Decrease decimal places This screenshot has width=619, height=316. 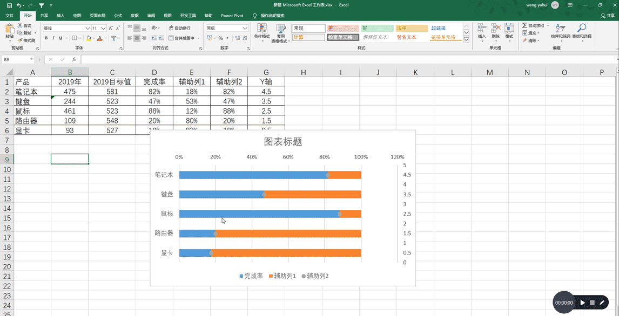(244, 38)
